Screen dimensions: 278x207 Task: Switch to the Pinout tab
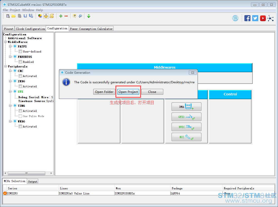(x=9, y=29)
